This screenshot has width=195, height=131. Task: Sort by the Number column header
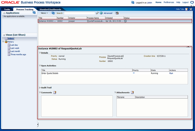pos(62,18)
